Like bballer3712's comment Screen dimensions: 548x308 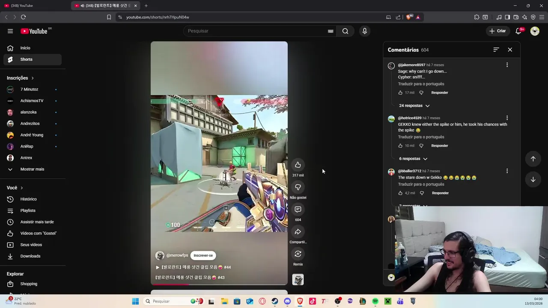click(x=400, y=193)
